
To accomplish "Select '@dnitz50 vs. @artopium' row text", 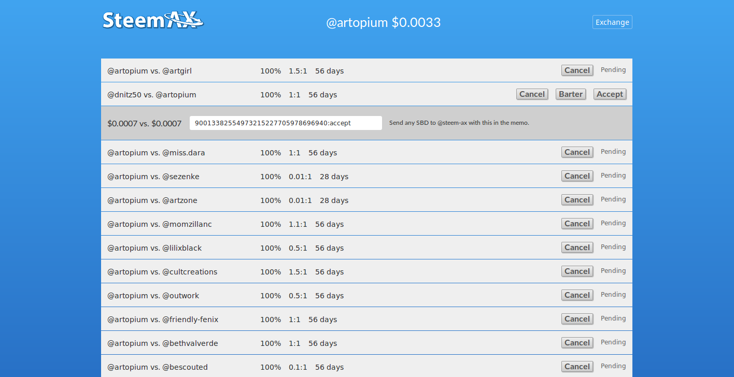I will point(152,95).
